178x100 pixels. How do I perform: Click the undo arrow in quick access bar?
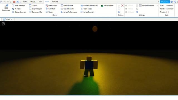pyautogui.click(x=4, y=2)
